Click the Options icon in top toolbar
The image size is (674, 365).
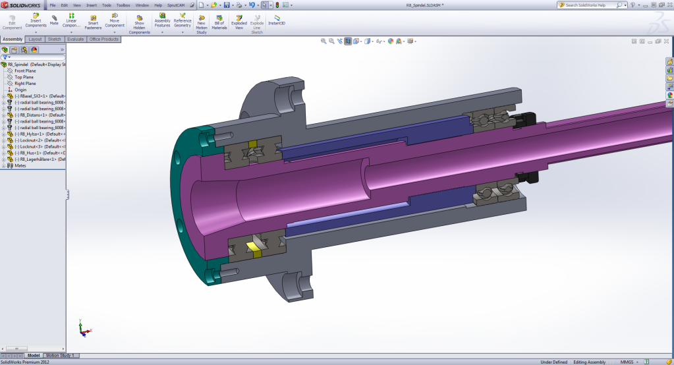click(x=285, y=5)
